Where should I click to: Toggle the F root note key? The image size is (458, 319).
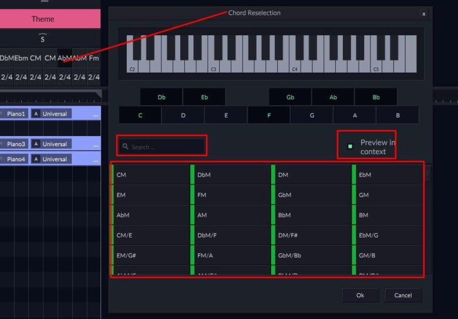[x=269, y=116]
